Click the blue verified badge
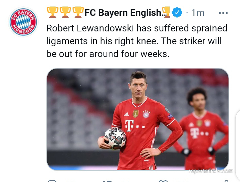The height and width of the screenshot is (182, 240). [x=177, y=12]
